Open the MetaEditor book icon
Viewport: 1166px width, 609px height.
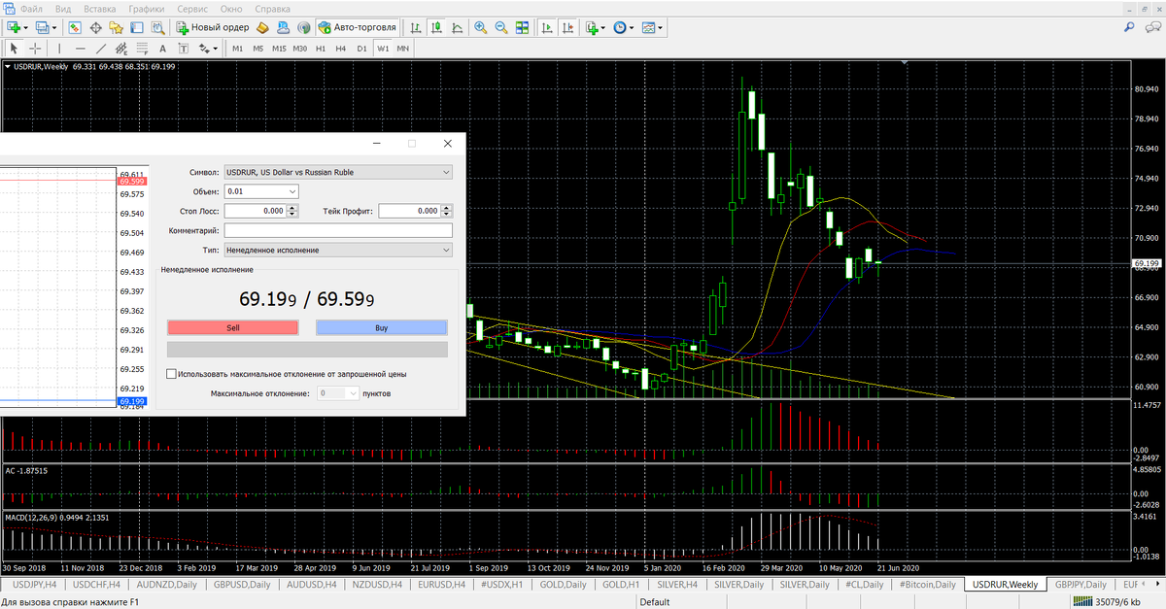(x=262, y=27)
